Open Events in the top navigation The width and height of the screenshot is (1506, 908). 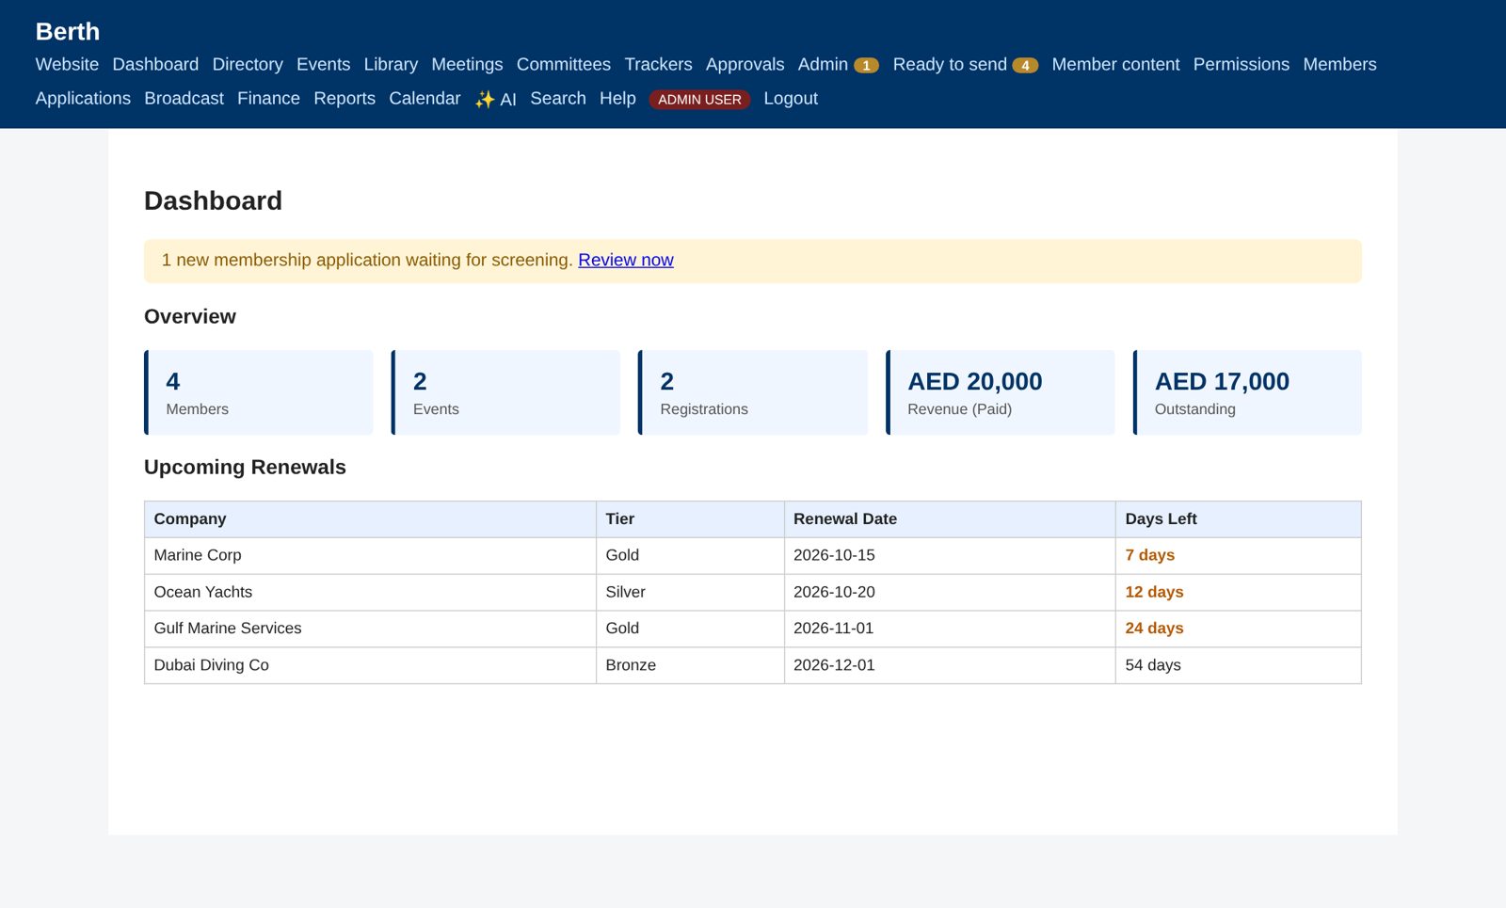pos(323,64)
